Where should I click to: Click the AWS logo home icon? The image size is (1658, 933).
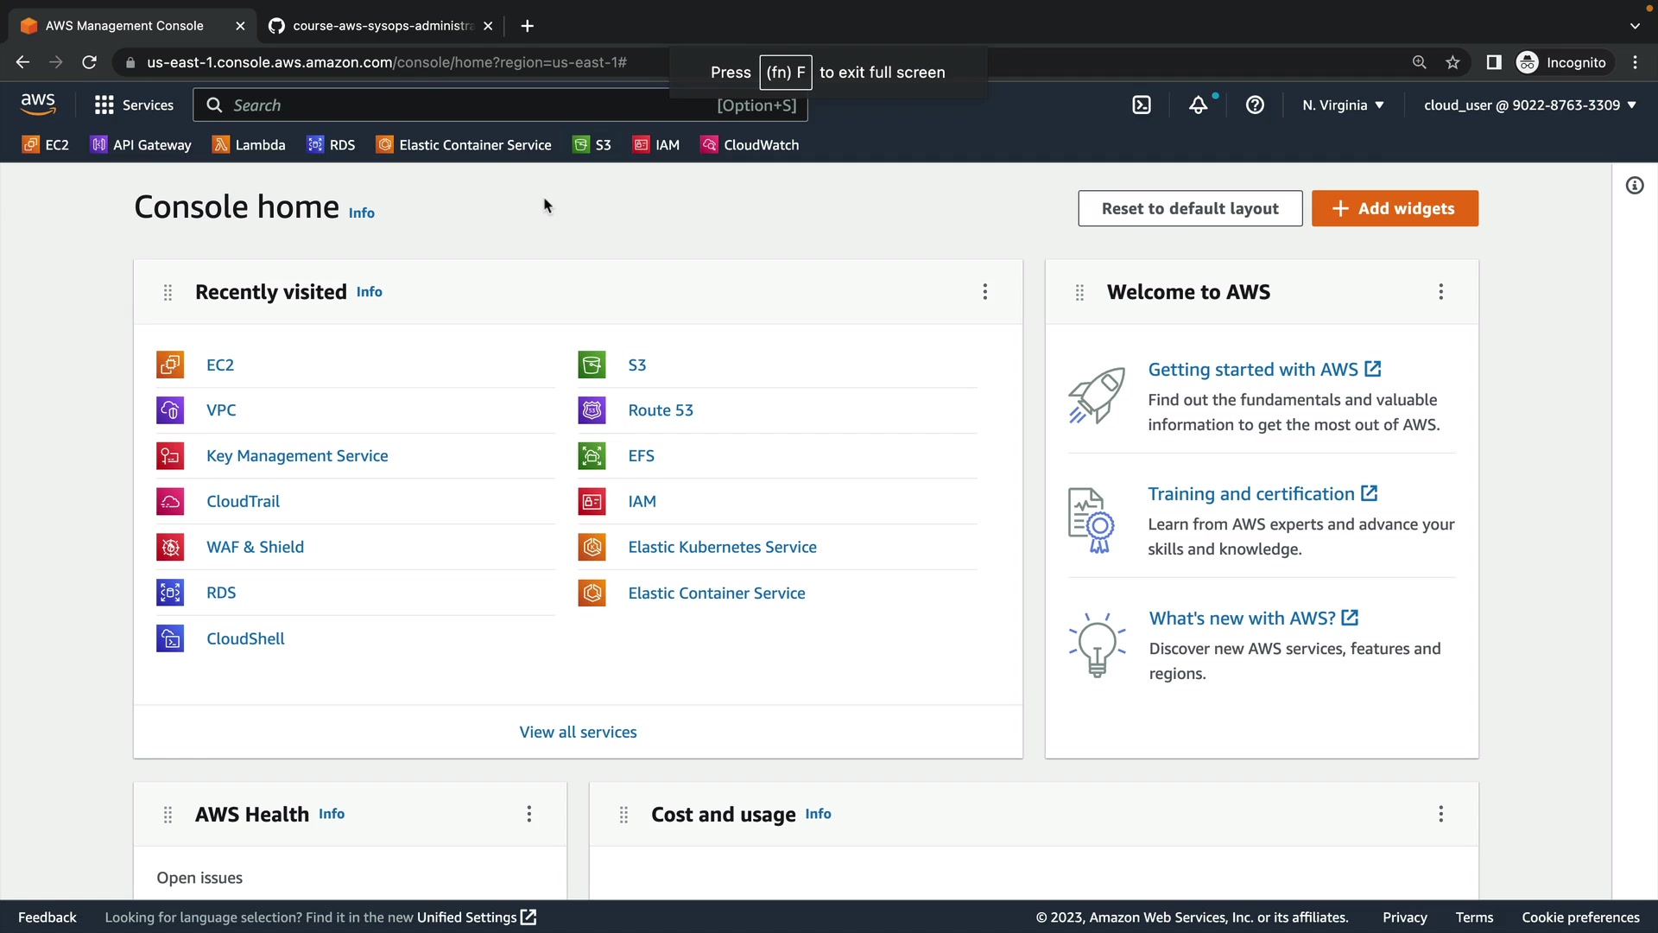tap(38, 105)
